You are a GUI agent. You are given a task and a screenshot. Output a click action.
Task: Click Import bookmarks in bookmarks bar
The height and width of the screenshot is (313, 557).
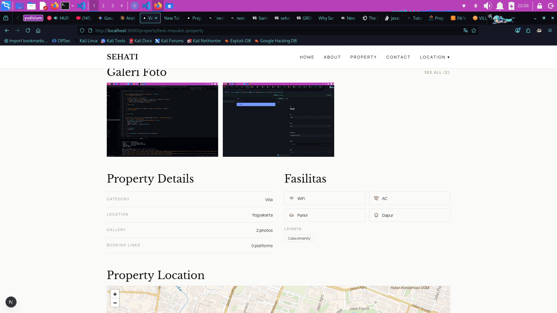26,41
